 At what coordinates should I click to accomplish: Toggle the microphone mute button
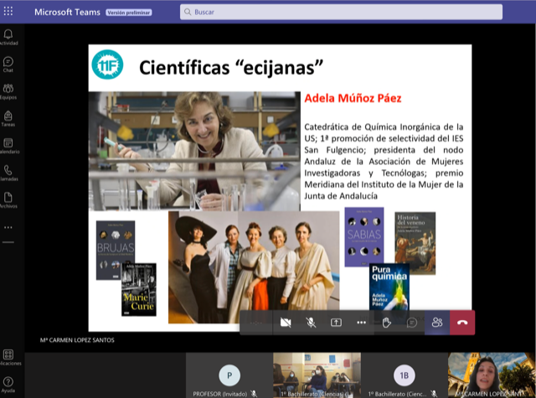click(x=311, y=323)
